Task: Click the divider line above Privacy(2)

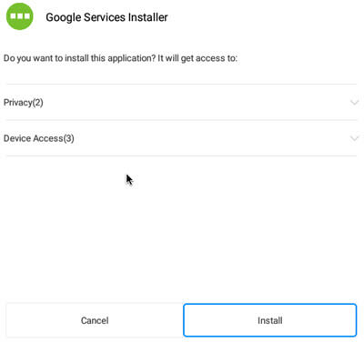Action: tap(181, 84)
